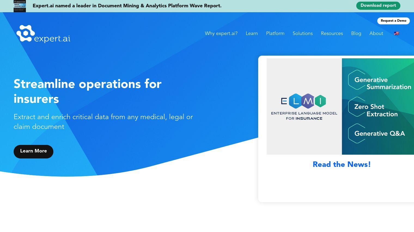
Task: Click the Read the News! link
Action: click(x=342, y=164)
